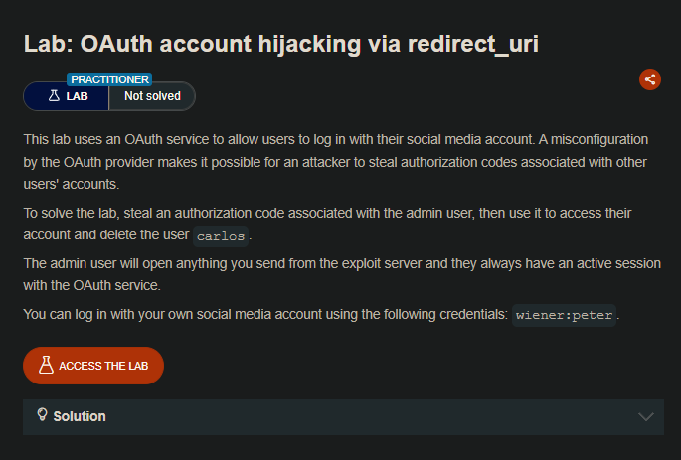Click the flask icon in the LAB badge

coord(54,96)
